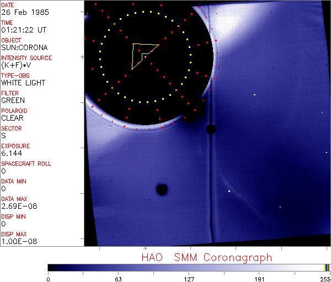The height and width of the screenshot is (282, 331).
Task: Click the DATA MAX label
Action: tap(14, 199)
